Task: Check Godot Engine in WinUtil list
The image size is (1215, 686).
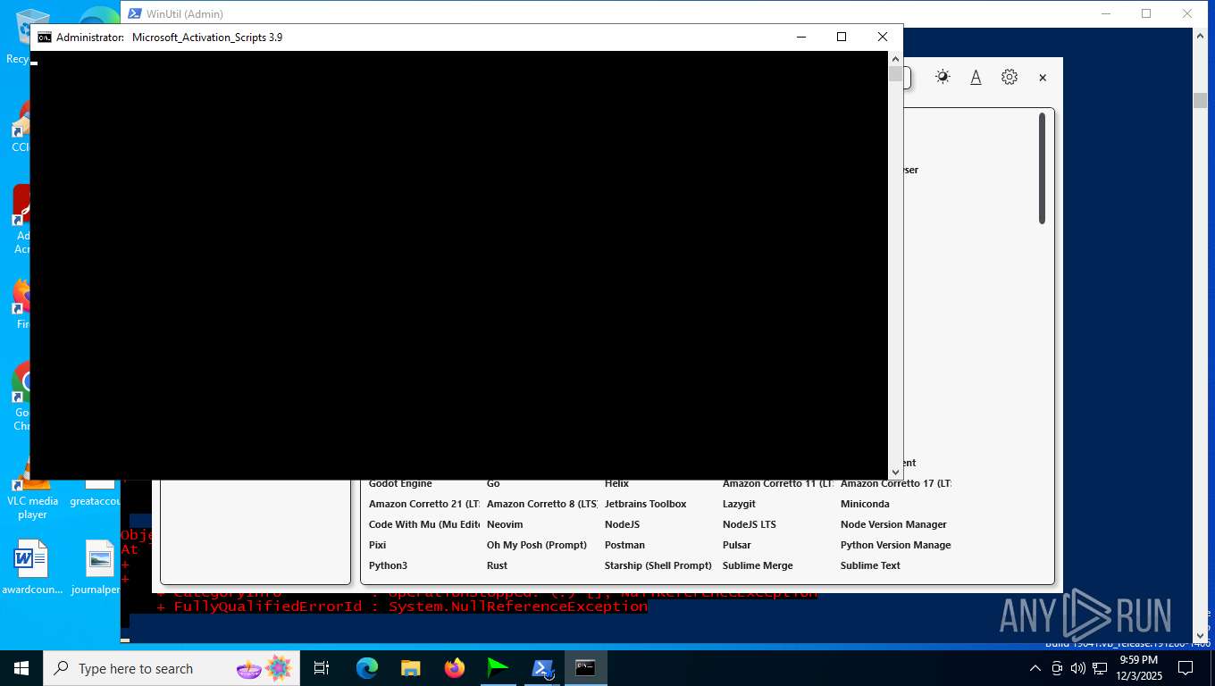Action: tap(400, 483)
